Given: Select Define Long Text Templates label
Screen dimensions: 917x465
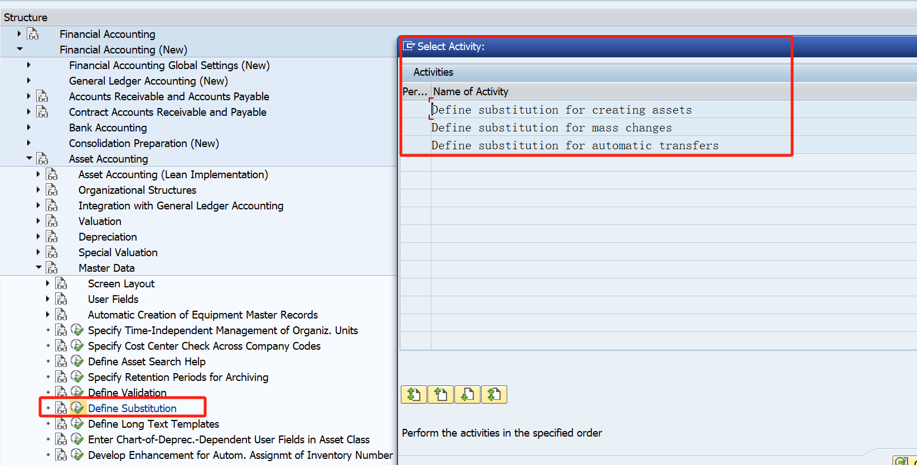Looking at the screenshot, I should point(153,424).
